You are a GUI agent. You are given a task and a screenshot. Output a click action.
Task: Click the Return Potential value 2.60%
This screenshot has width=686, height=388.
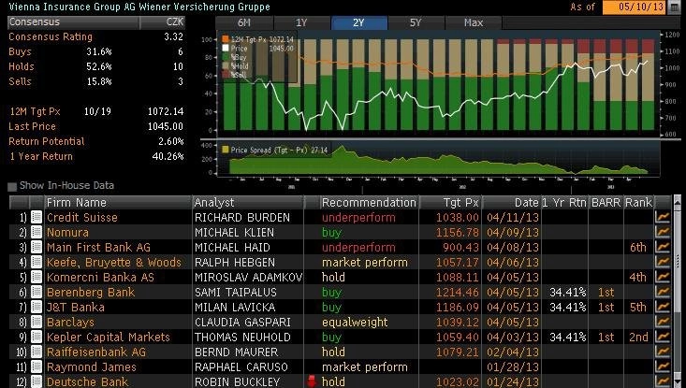pyautogui.click(x=170, y=141)
